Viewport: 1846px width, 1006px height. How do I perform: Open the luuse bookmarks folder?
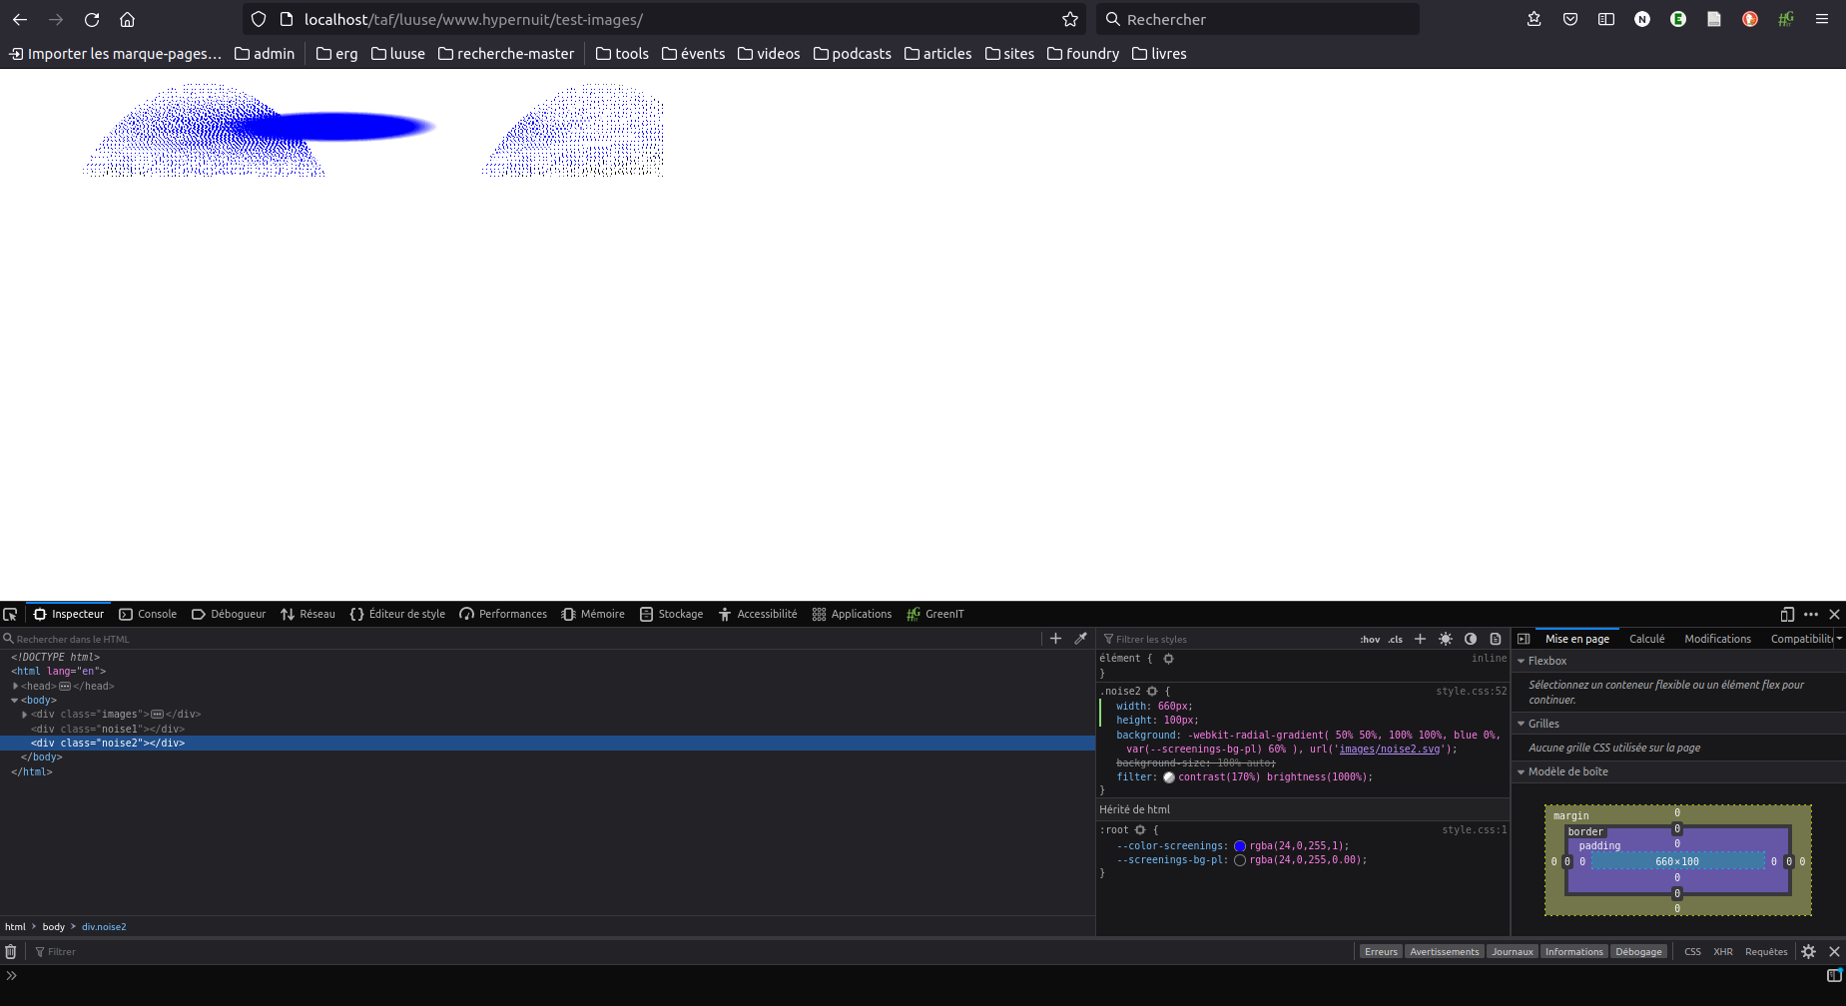tap(398, 54)
